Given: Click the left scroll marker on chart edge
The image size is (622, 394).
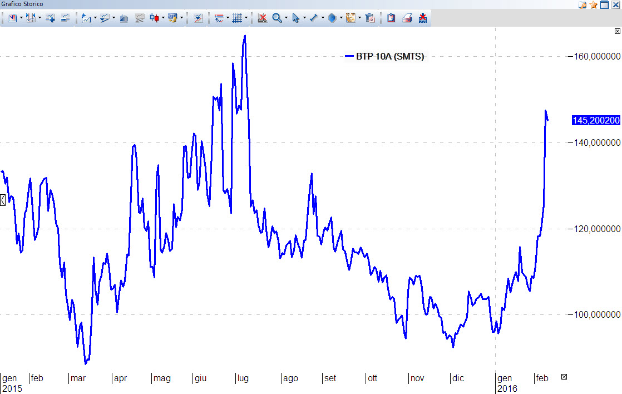Looking at the screenshot, I should [x=2, y=200].
